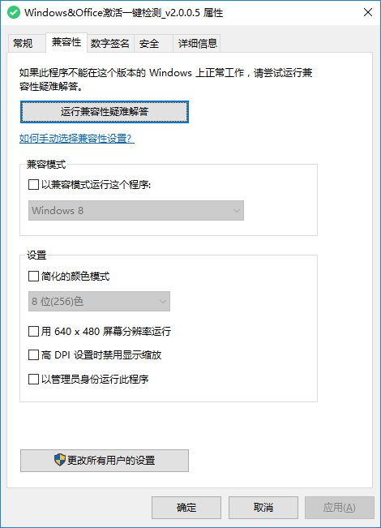This screenshot has height=528, width=381.
Task: Click the 应用(A) button
Action: [x=340, y=508]
